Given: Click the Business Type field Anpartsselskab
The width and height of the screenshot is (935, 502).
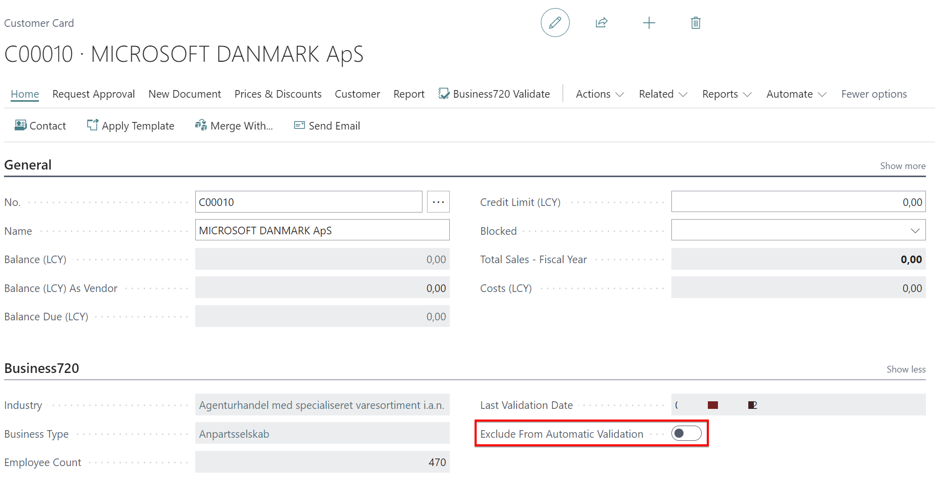Looking at the screenshot, I should [322, 434].
